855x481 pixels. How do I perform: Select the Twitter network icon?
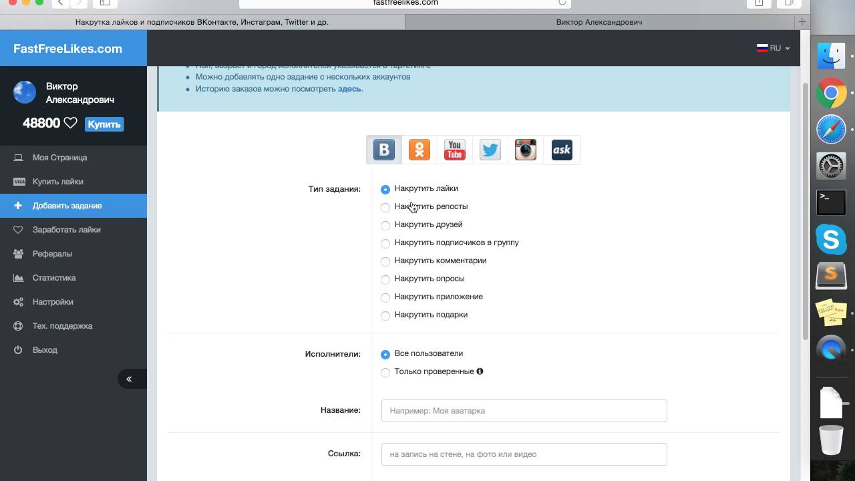pos(490,150)
